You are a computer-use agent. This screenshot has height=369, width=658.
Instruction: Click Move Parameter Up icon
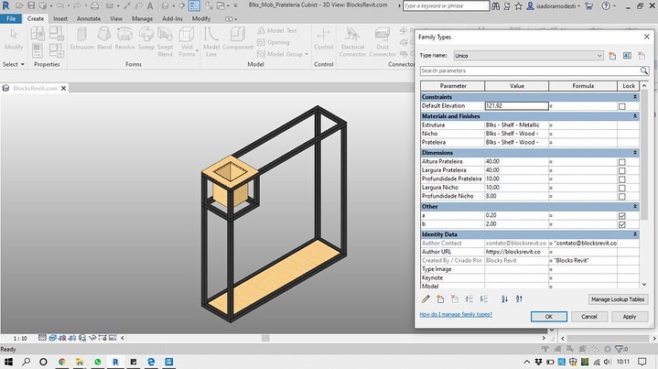469,298
